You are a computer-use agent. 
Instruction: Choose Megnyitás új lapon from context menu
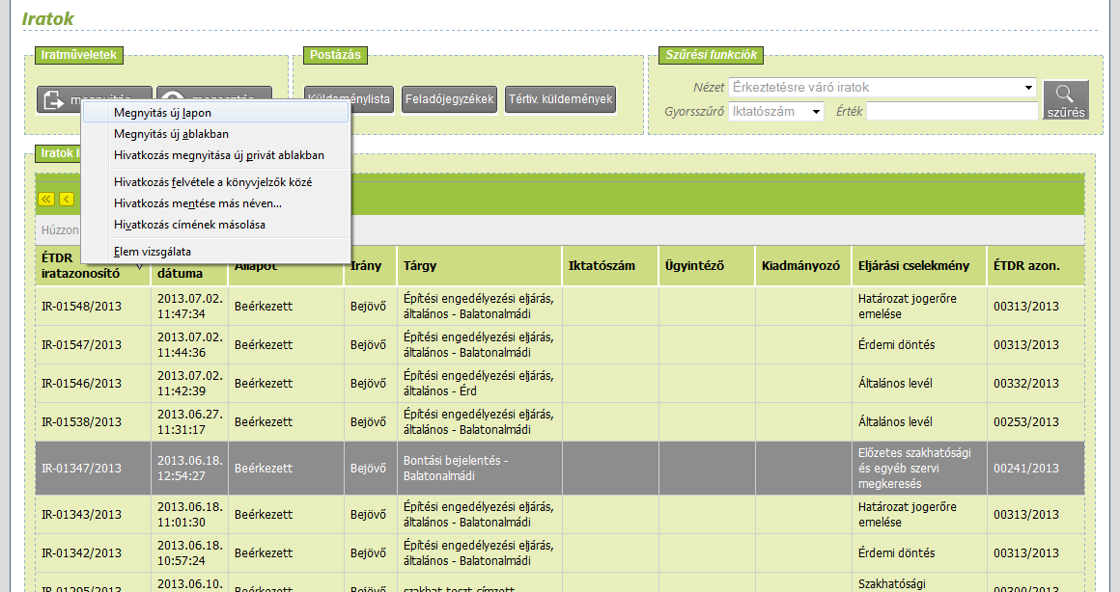215,113
